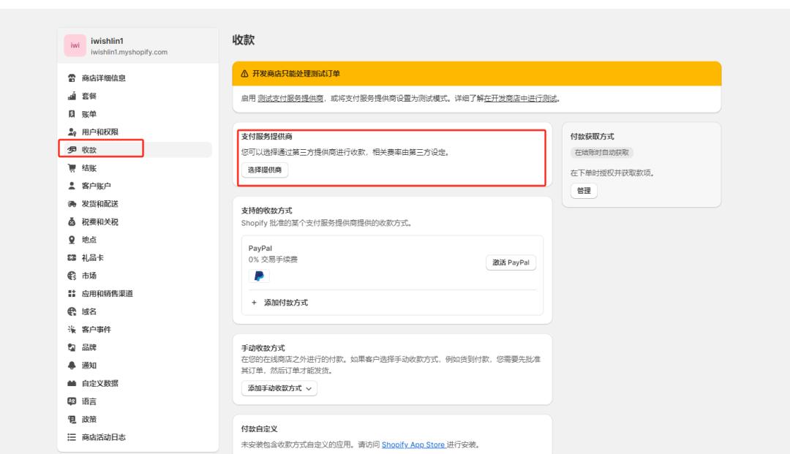790x454 pixels.
Task: Click the PayPal logo icon
Action: 259,276
